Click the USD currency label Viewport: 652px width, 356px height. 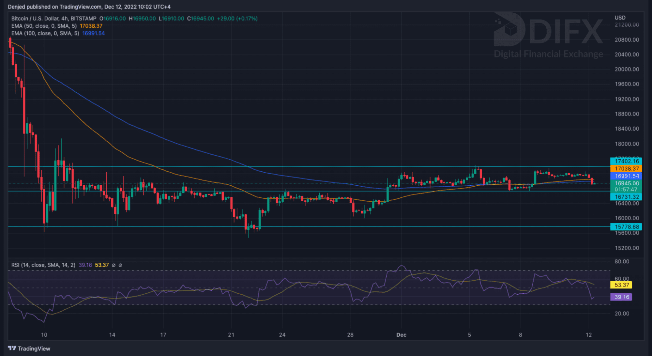click(x=620, y=18)
